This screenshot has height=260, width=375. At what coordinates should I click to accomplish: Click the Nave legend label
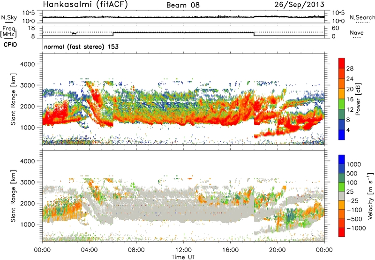[x=357, y=32]
